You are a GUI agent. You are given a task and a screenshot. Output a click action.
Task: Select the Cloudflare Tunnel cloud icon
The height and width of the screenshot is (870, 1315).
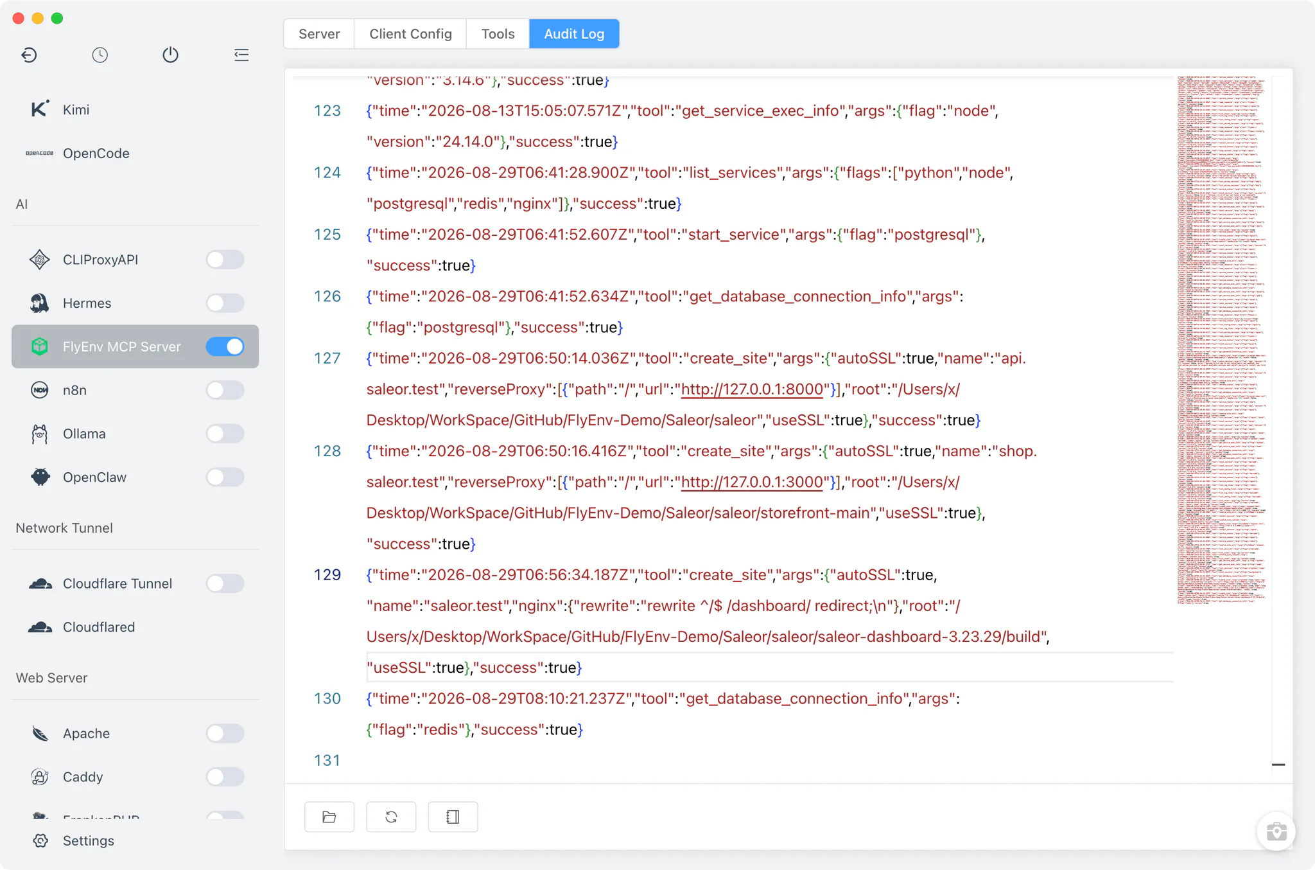click(x=40, y=583)
